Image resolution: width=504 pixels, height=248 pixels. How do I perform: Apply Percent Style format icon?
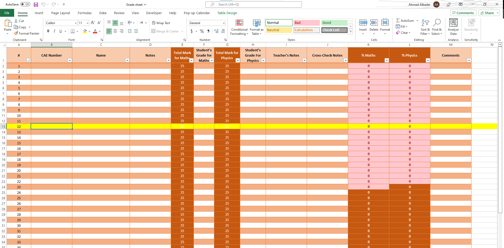point(202,31)
